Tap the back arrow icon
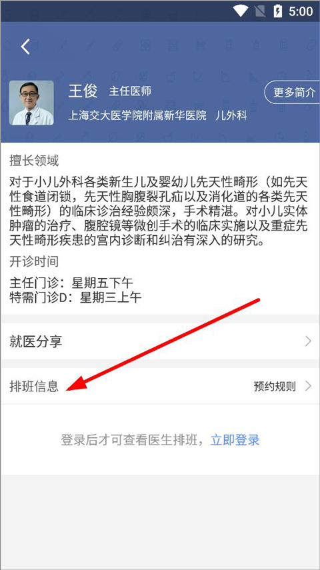 tap(25, 47)
